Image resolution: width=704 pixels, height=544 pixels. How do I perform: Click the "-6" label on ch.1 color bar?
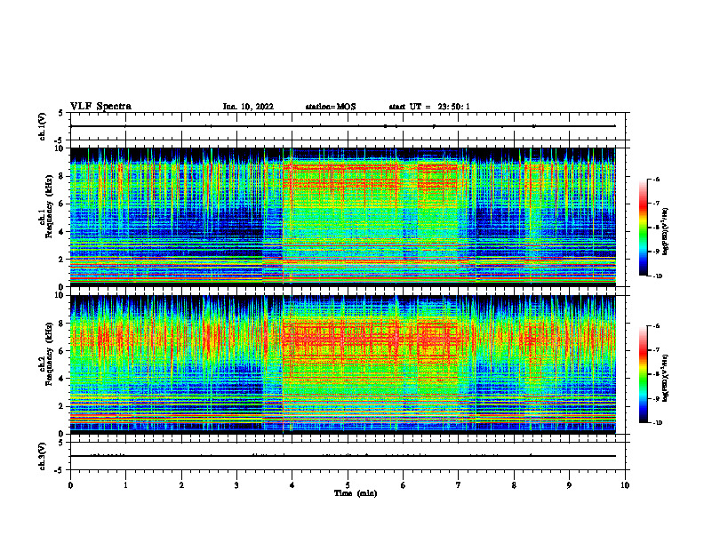click(657, 179)
